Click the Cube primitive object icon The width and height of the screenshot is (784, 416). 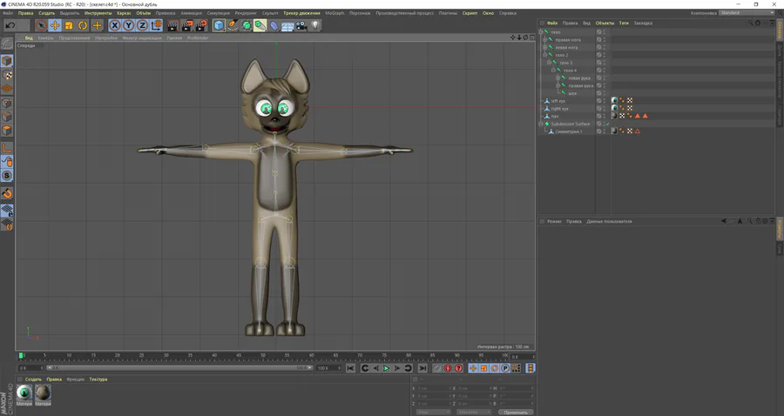tap(219, 25)
